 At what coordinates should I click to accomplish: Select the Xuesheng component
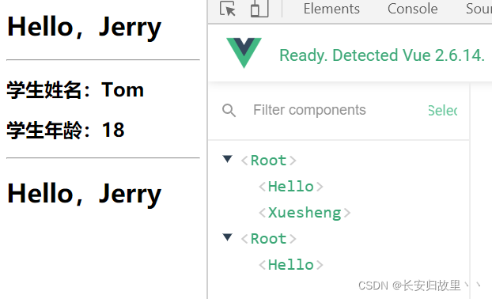pos(305,213)
